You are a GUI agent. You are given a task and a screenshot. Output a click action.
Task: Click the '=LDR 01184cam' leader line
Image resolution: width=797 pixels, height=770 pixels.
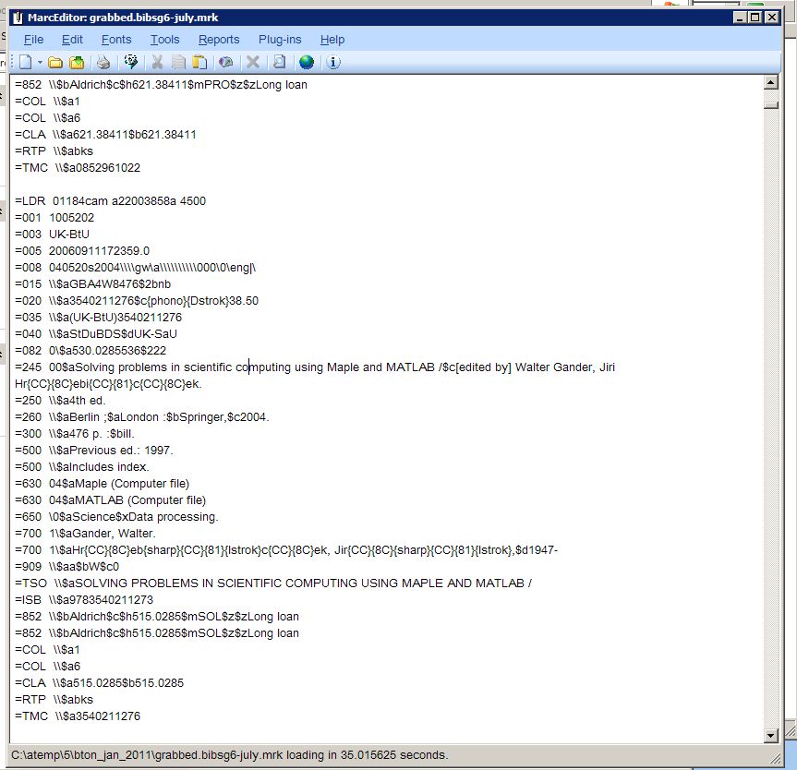pos(110,200)
